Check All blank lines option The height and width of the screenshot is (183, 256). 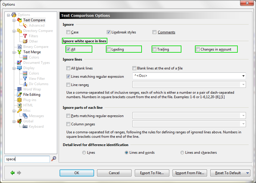pyautogui.click(x=68, y=68)
